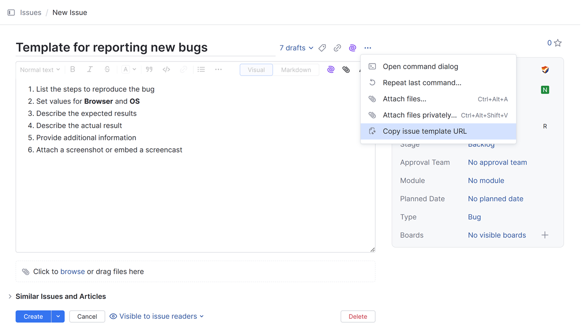Image resolution: width=583 pixels, height=329 pixels.
Task: Click the browse link to attach files
Action: coord(72,272)
